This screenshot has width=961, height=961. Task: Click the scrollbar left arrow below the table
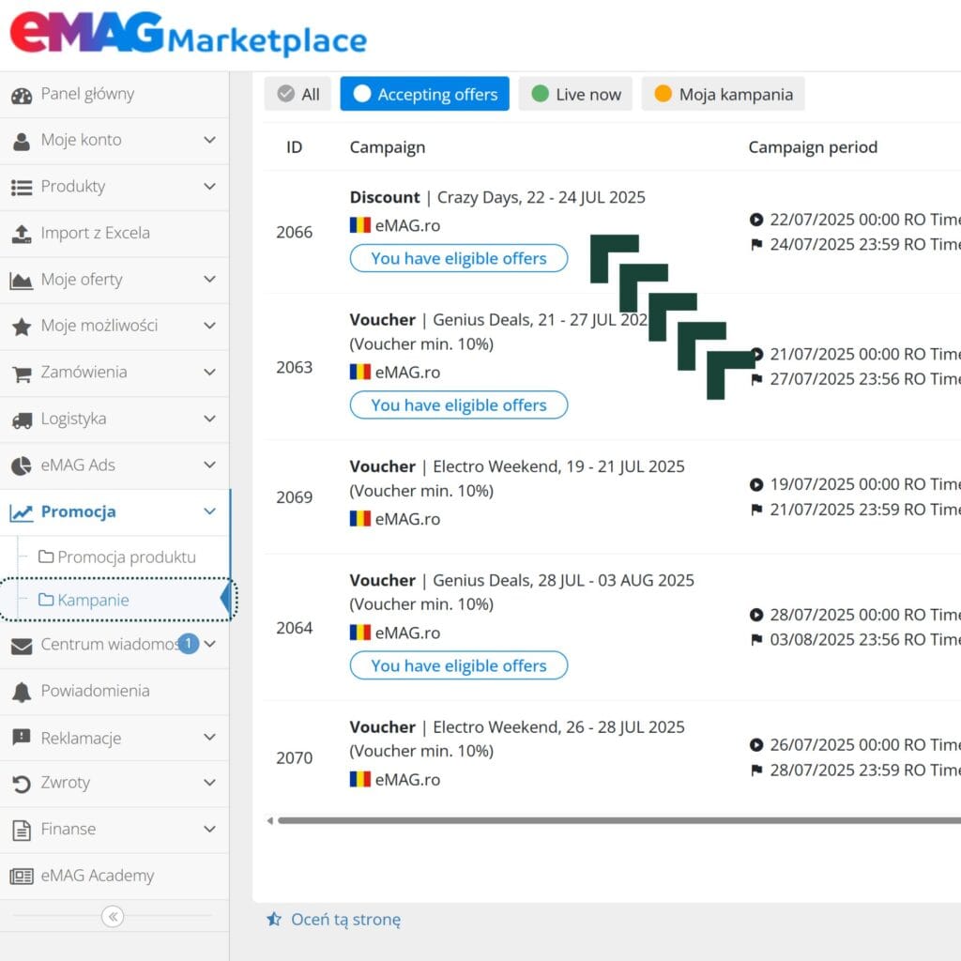[269, 820]
